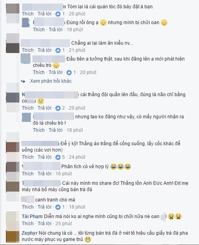Reply to the "Đúng rồi ông ạ" comment

point(56,30)
